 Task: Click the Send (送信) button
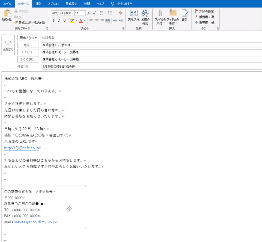(x=8, y=45)
